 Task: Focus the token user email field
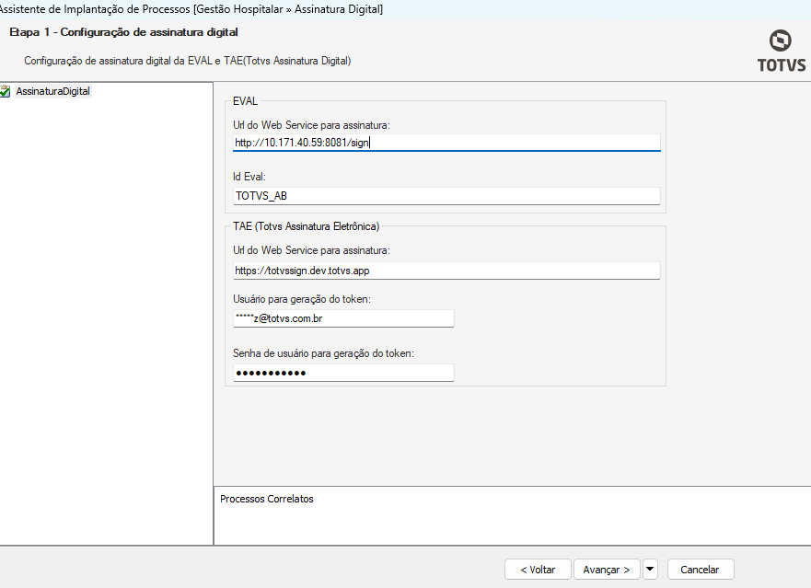[x=343, y=318]
